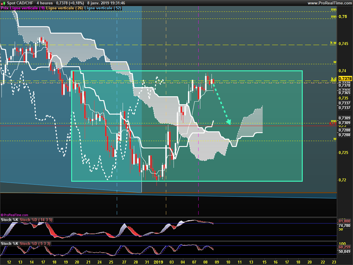The width and height of the screenshot is (353, 265).
Task: Select the Spot CAD/CHF instrument title
Action: pyautogui.click(x=20, y=3)
